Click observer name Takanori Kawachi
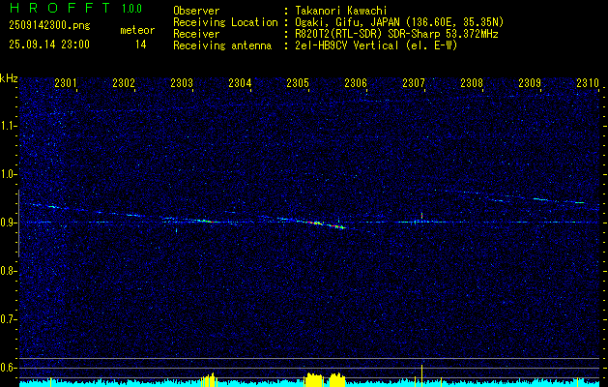 [341, 11]
